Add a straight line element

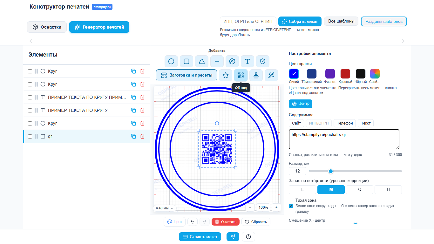coord(217,61)
